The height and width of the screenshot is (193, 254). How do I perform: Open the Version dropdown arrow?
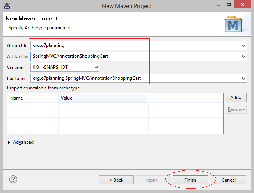[x=96, y=67]
